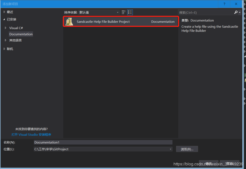Expand the Visual C# node
246x169 pixels.
pos(6,28)
